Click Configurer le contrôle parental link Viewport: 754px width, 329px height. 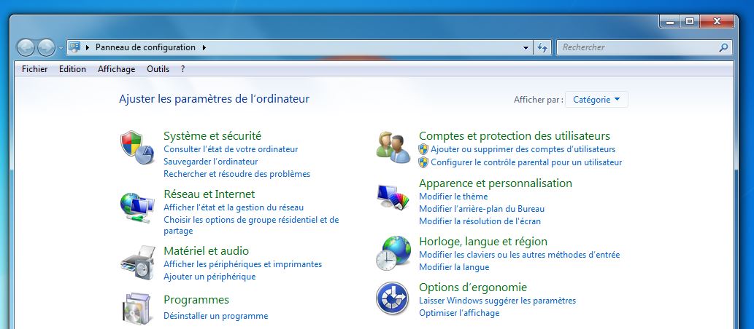pos(526,162)
